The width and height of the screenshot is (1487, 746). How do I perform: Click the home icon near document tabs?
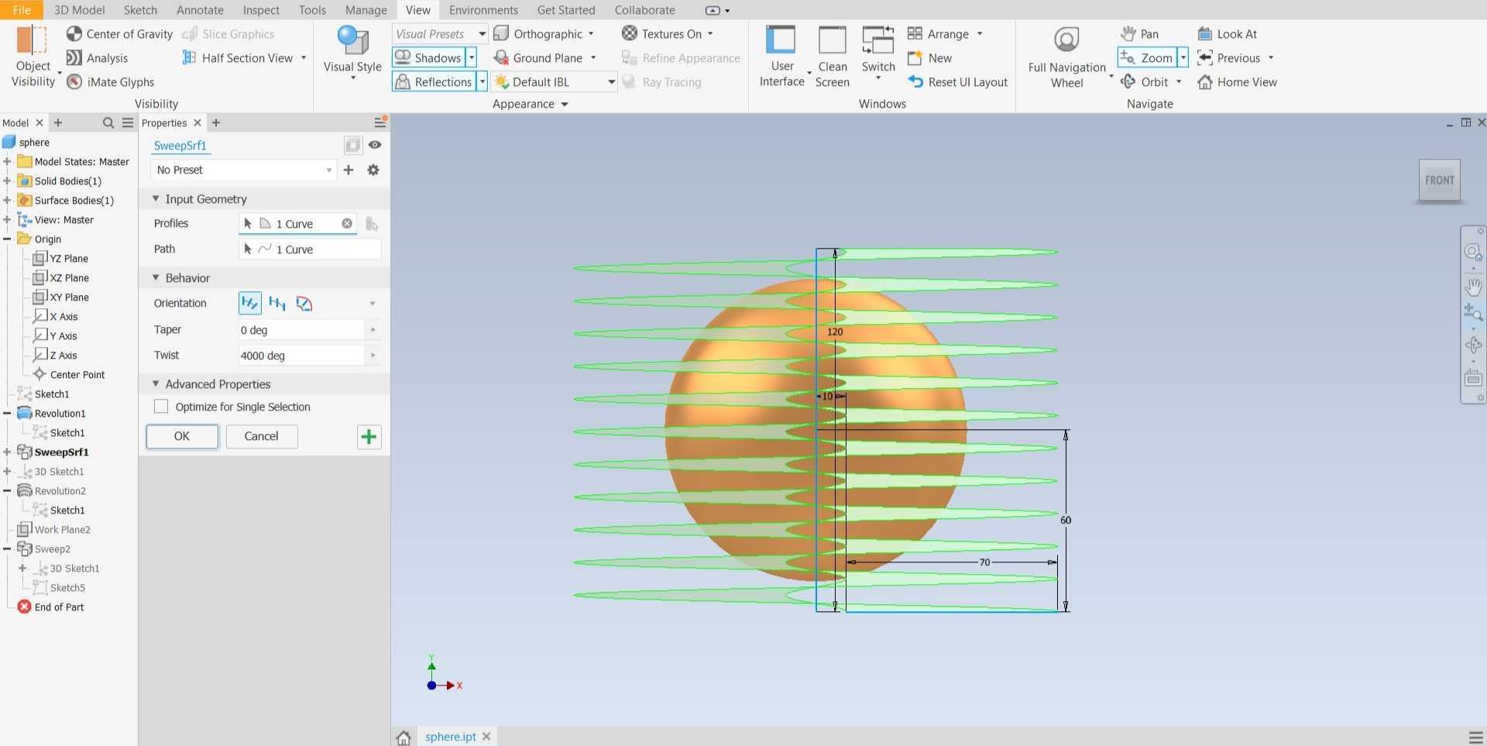pyautogui.click(x=404, y=737)
